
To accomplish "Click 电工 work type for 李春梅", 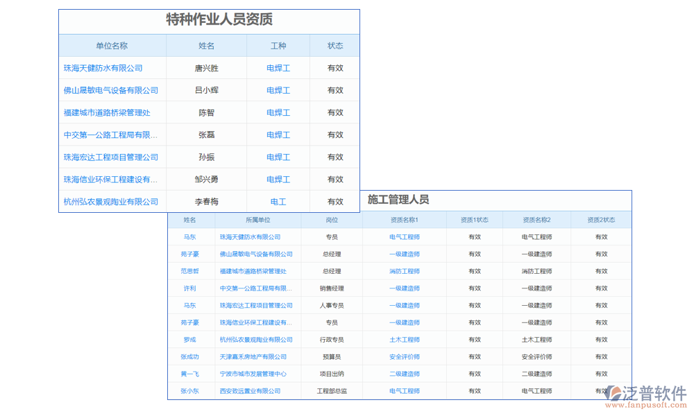I will pos(278,202).
